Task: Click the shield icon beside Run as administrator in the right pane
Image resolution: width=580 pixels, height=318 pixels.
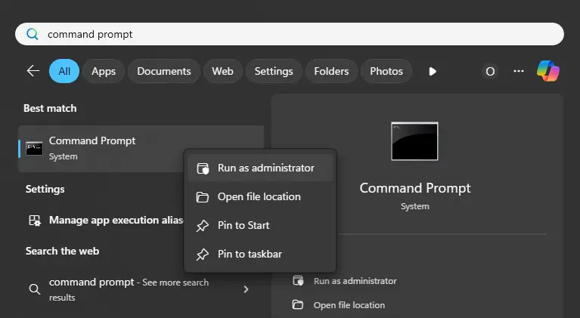Action: point(298,281)
